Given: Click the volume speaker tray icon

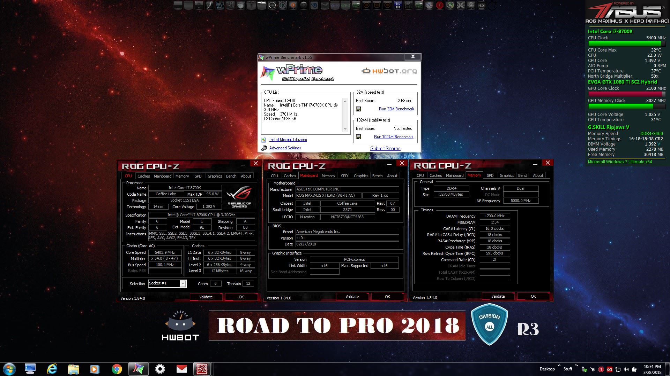Looking at the screenshot, I should coord(626,369).
